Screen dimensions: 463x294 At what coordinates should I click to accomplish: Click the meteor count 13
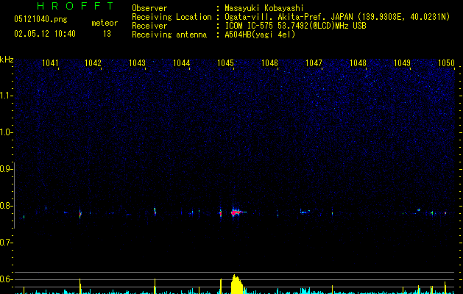coord(107,34)
